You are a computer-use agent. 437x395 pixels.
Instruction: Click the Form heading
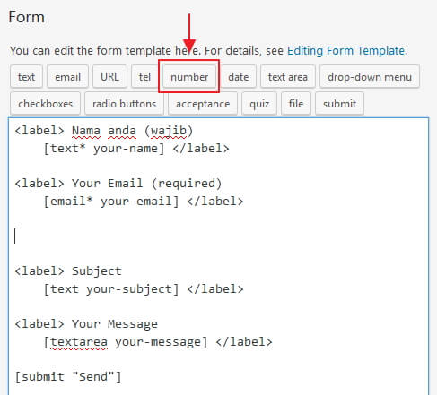coord(26,17)
